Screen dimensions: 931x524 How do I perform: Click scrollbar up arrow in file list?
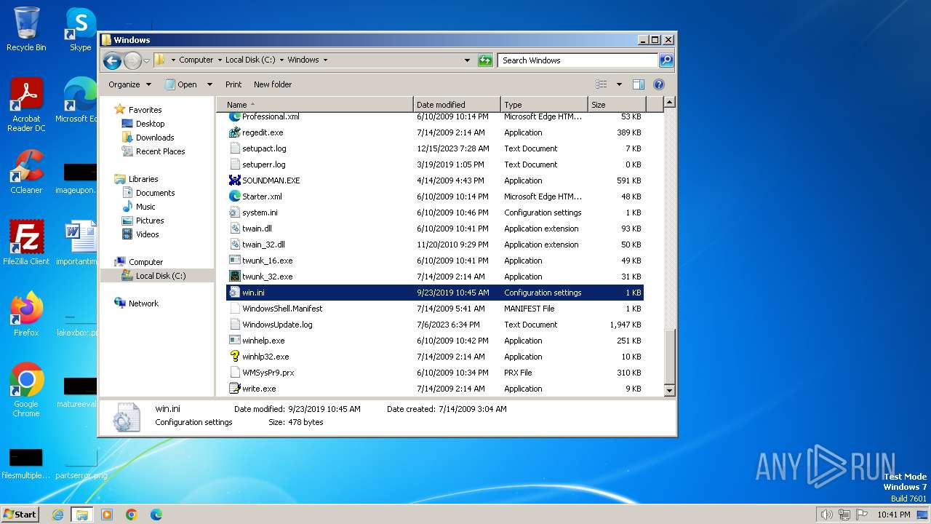point(670,103)
